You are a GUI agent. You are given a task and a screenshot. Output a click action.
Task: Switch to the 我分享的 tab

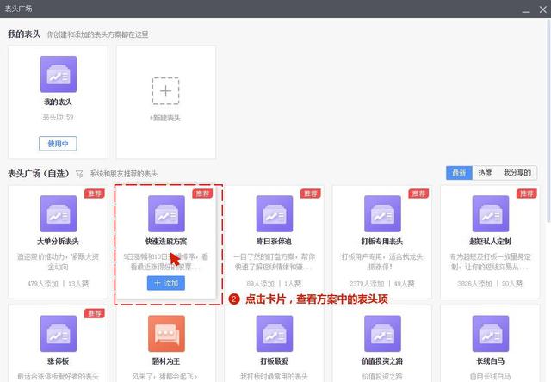point(517,173)
